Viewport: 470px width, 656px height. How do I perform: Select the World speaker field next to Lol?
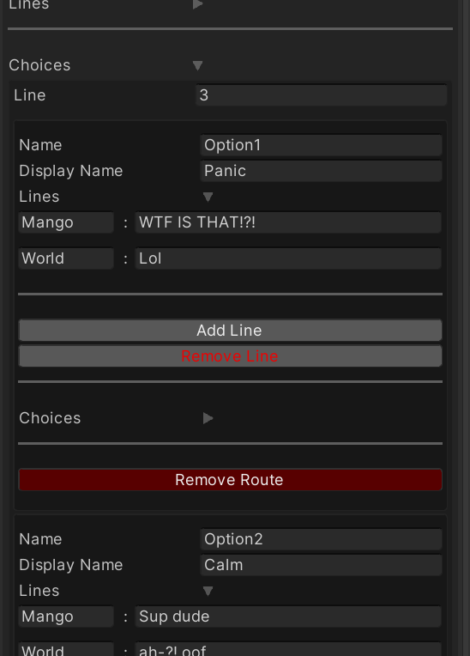click(66, 258)
